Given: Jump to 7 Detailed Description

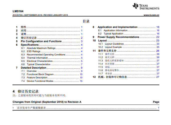Looking at the screenshot, I should coord(49,68).
